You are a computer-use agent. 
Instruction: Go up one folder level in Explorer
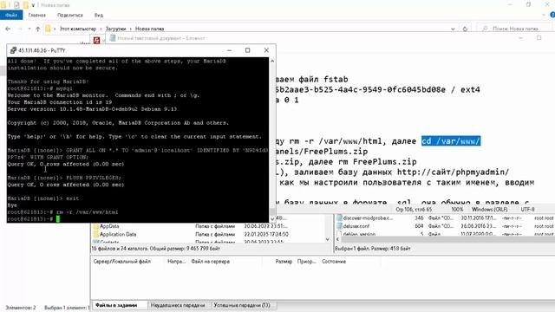[38, 29]
